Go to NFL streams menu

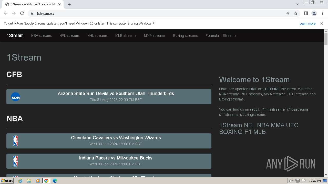(x=69, y=36)
